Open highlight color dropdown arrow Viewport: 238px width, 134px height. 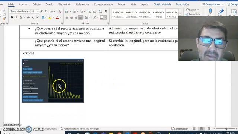[53, 17]
